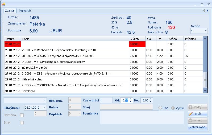Click the Vymaž button
This screenshot has width=212, height=135.
(x=198, y=120)
